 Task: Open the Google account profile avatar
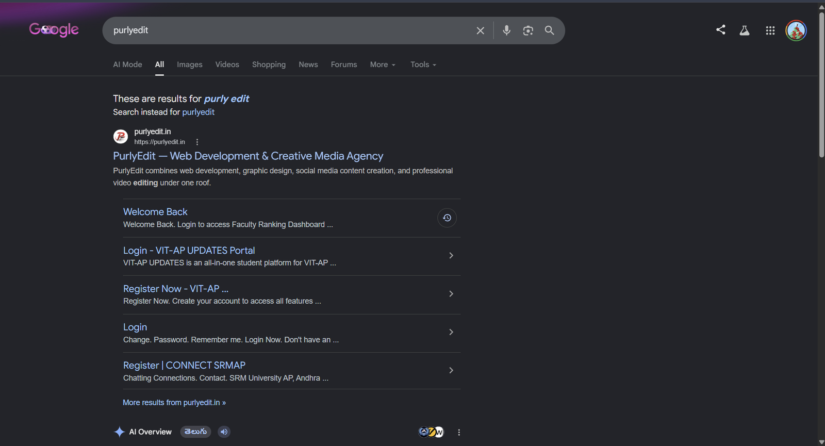(x=796, y=30)
